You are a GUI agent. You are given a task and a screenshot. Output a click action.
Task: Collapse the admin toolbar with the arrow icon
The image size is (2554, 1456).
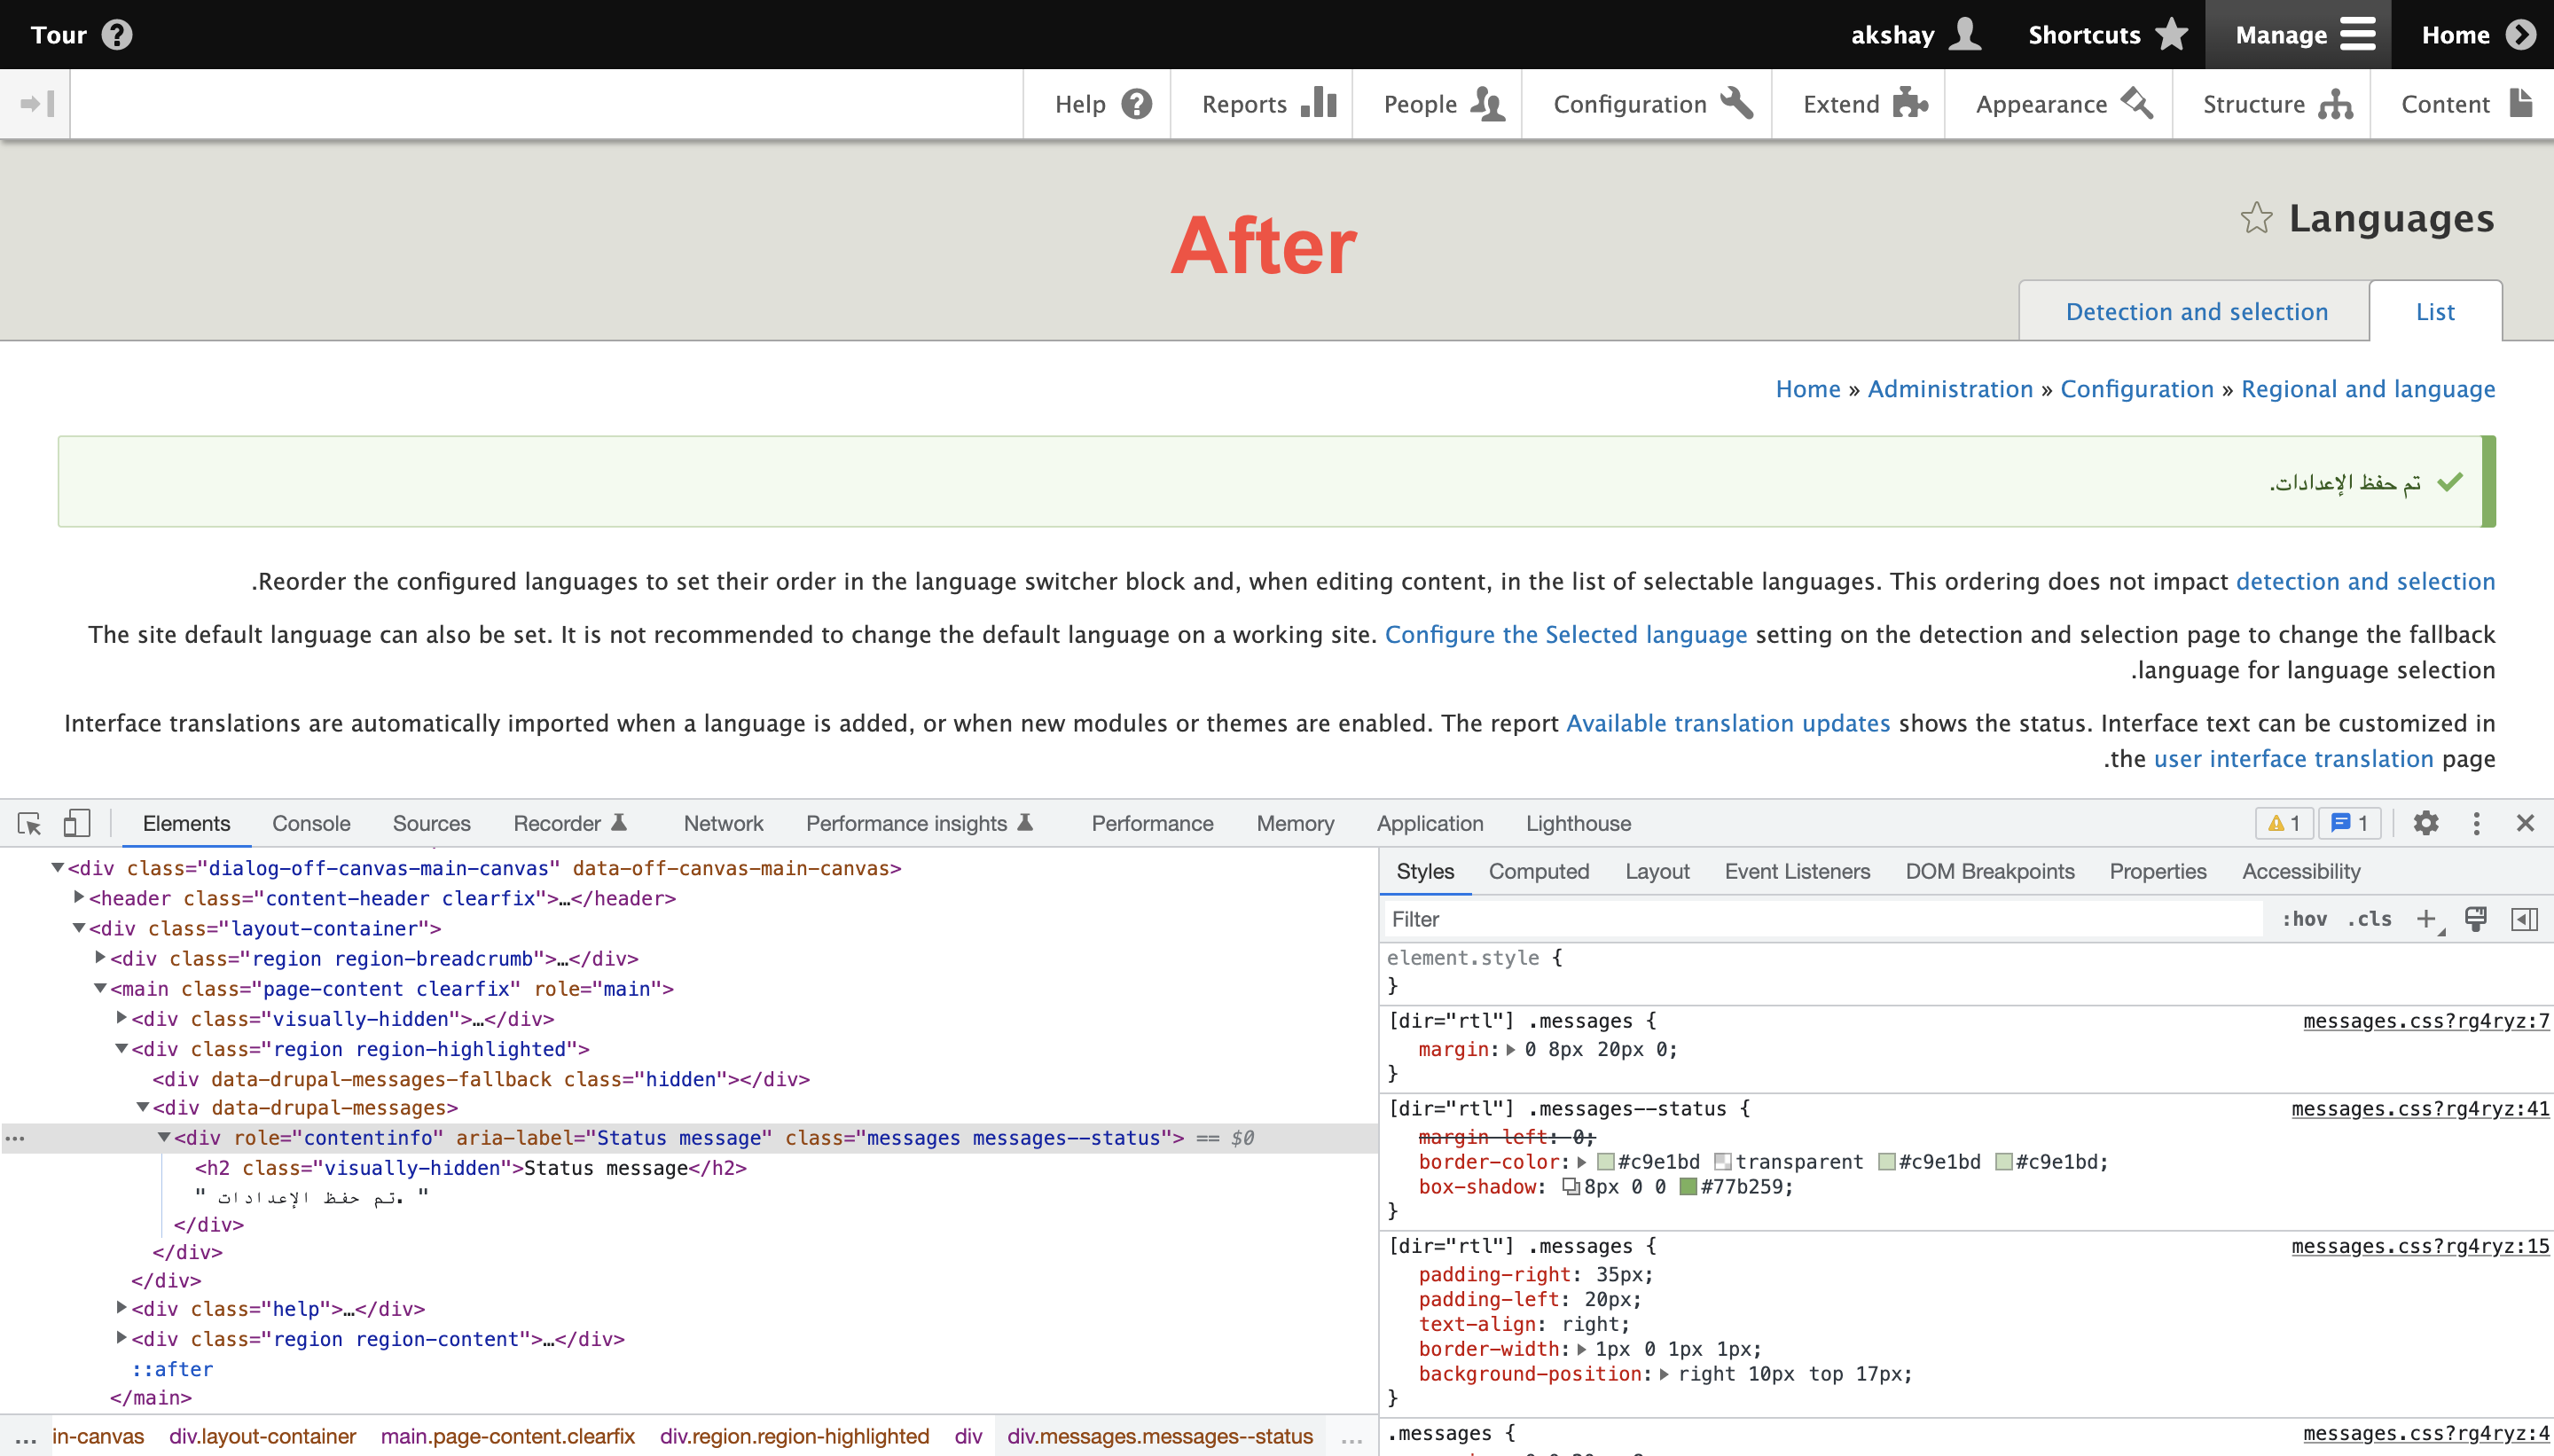tap(36, 103)
